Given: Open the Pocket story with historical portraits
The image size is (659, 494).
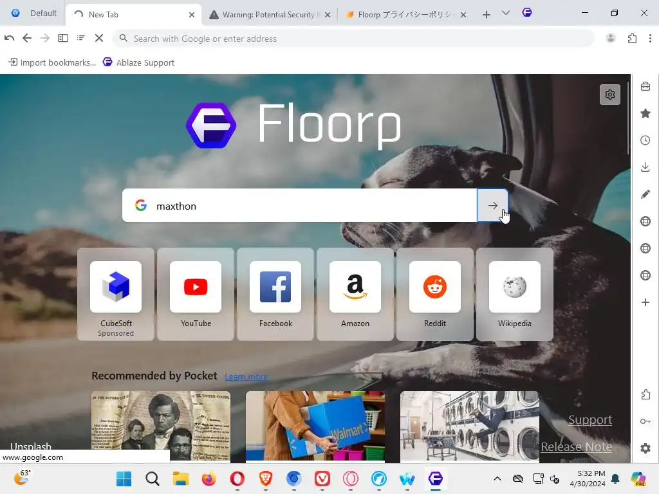Looking at the screenshot, I should coord(160,426).
